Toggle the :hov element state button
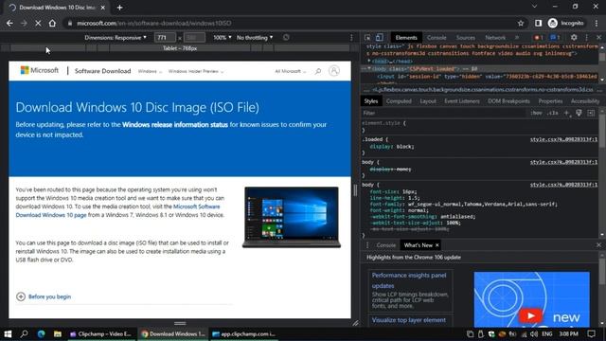 [x=536, y=113]
